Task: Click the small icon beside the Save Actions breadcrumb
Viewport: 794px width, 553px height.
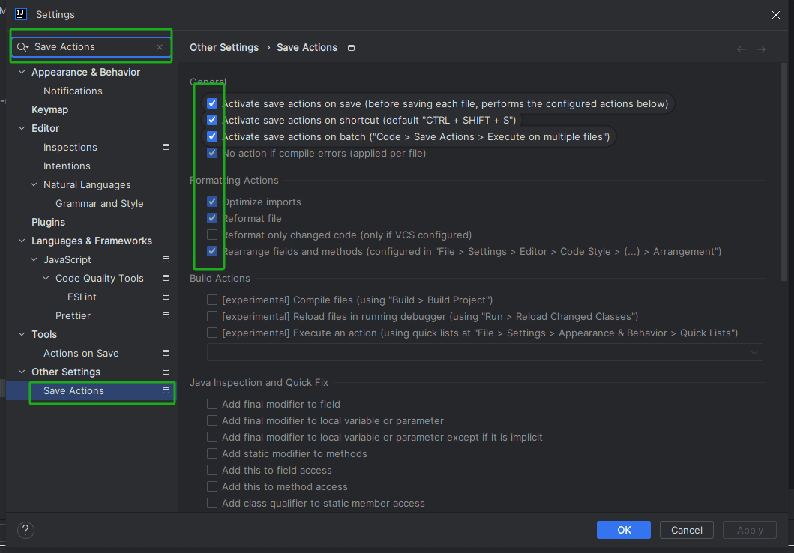Action: 351,46
